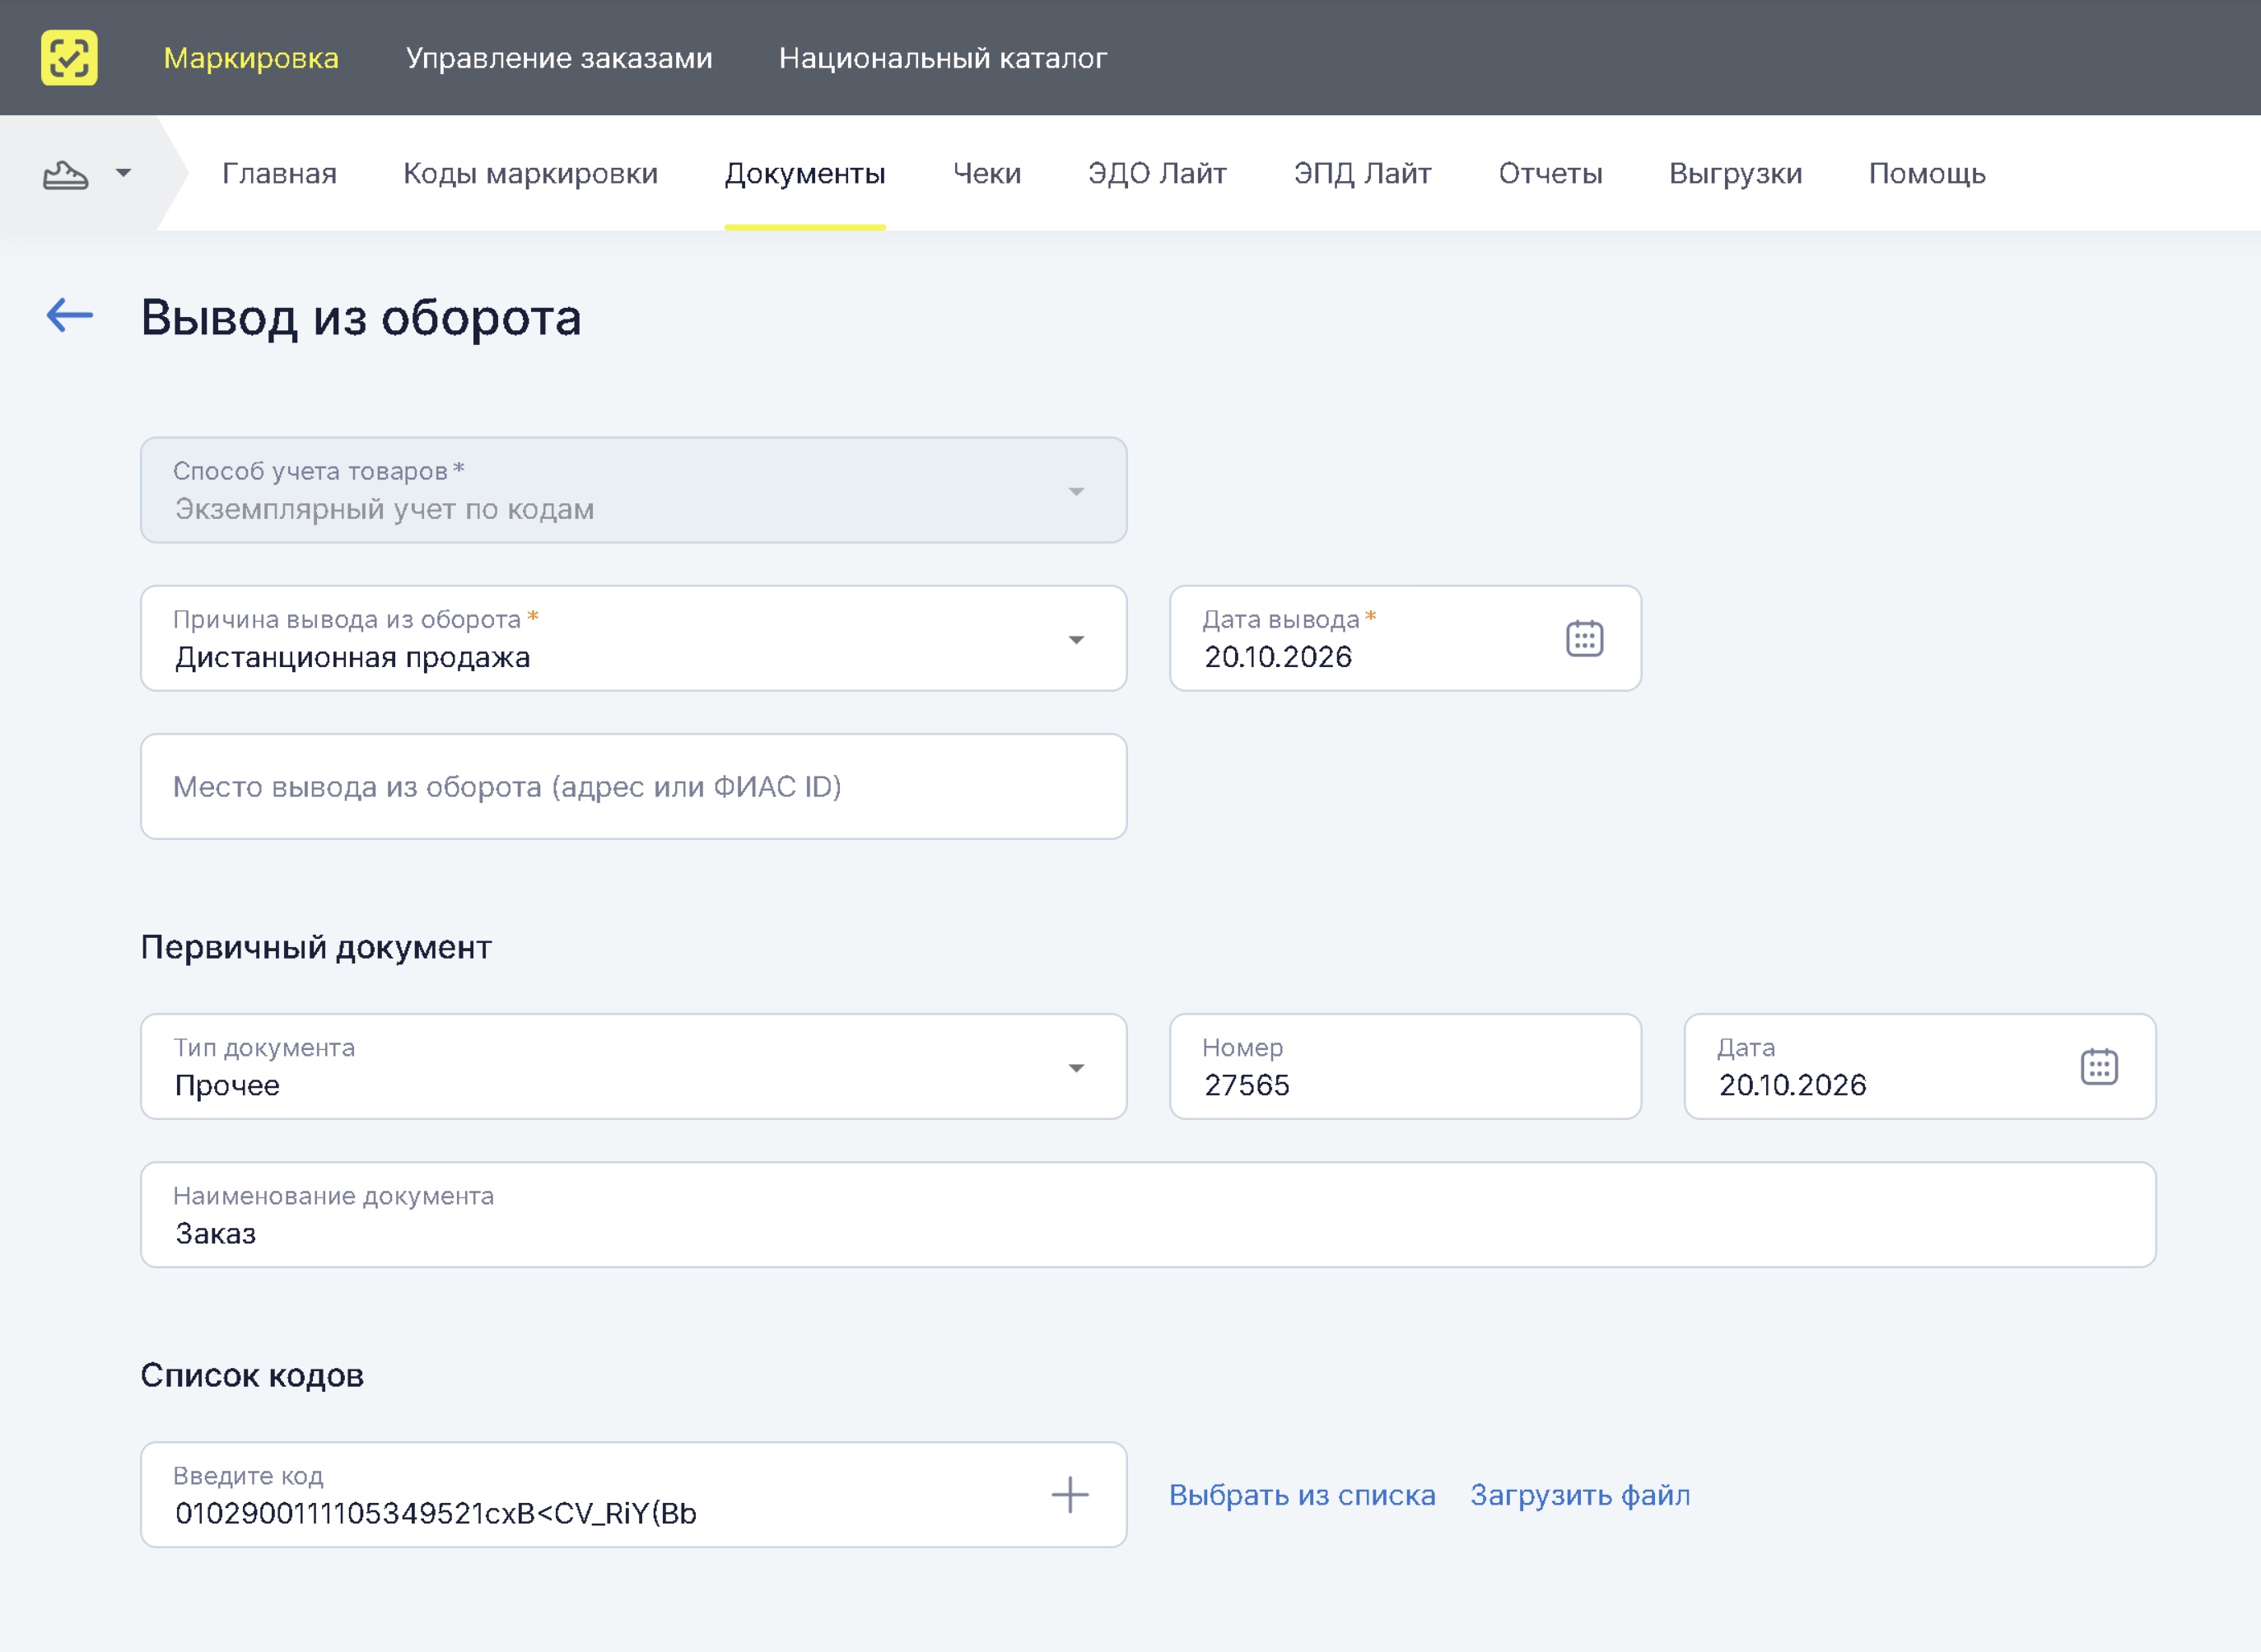Viewport: 2261px width, 1652px height.
Task: Open ЭДО Лайт tab
Action: pyautogui.click(x=1158, y=174)
